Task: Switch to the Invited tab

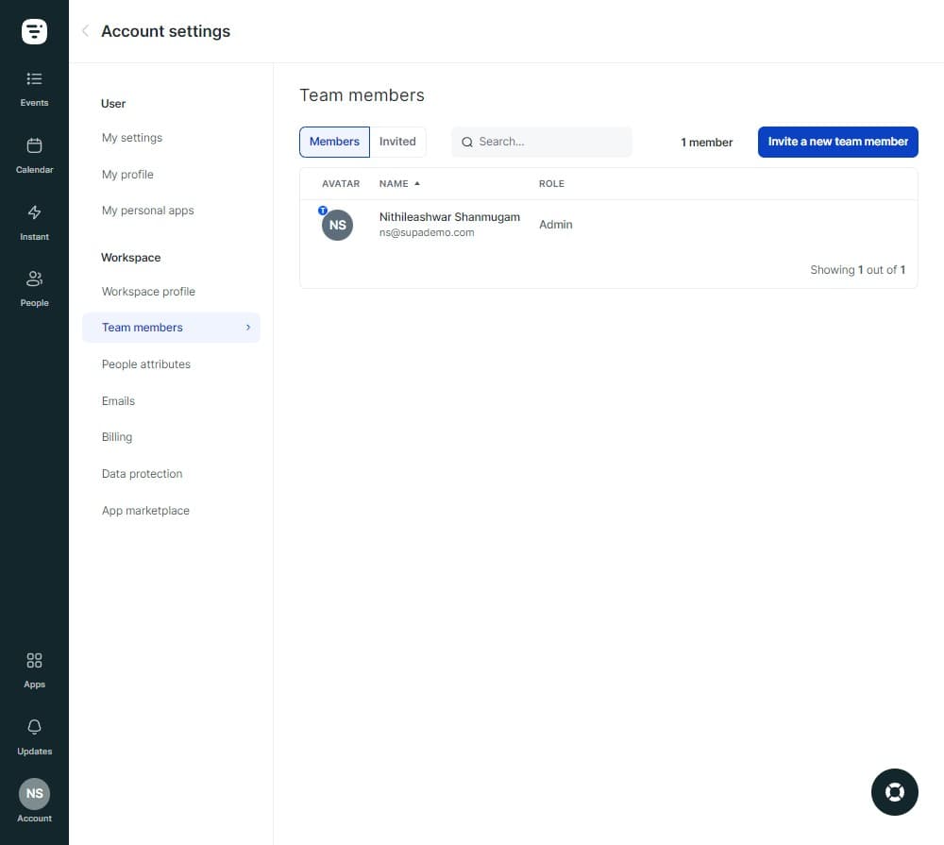Action: click(397, 141)
